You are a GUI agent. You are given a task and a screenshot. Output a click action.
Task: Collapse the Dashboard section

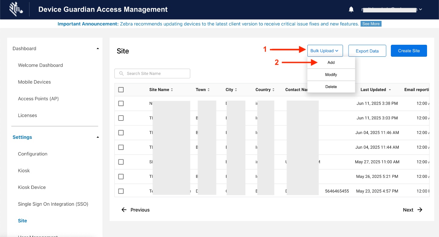[x=98, y=48]
